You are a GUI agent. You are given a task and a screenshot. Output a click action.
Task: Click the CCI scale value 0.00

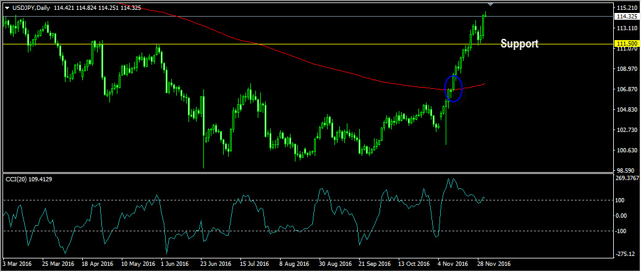pos(622,216)
